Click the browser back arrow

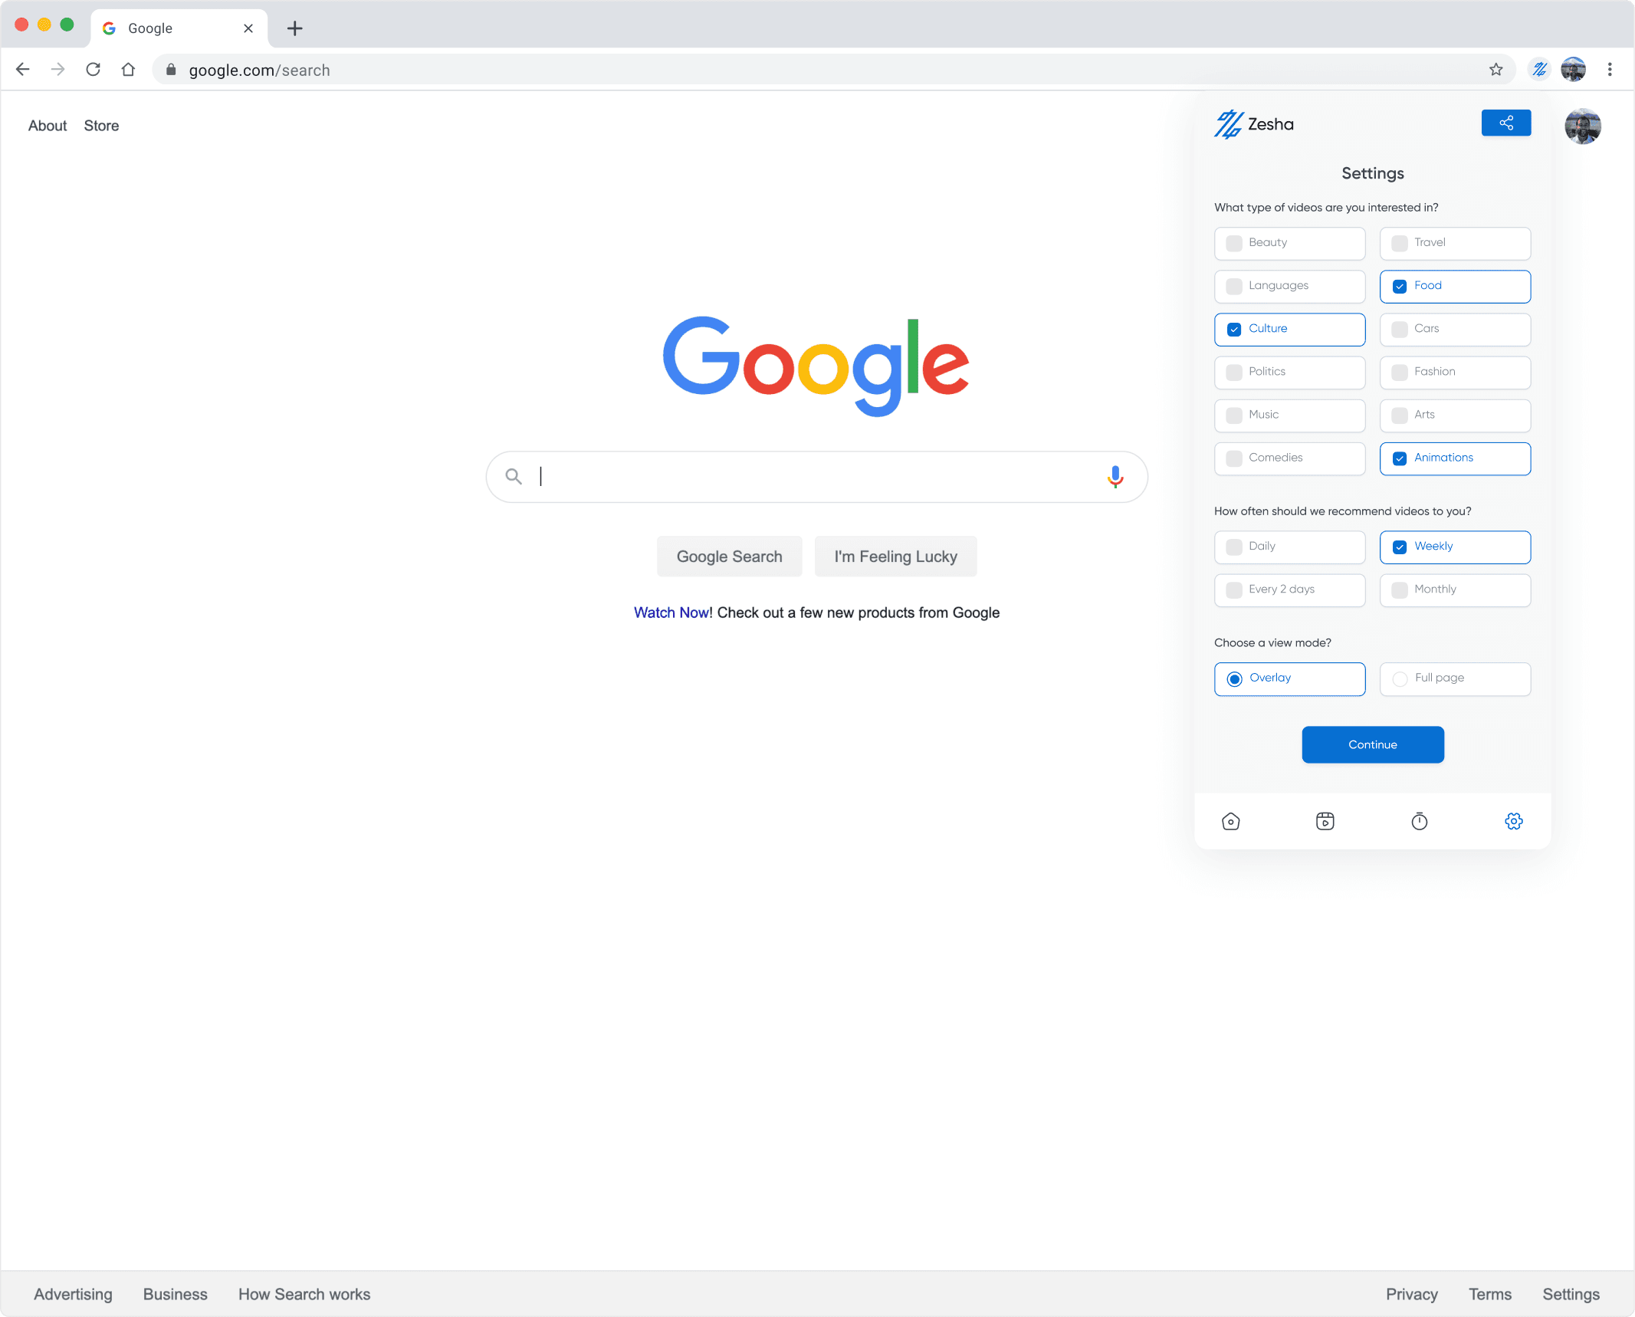(x=23, y=70)
